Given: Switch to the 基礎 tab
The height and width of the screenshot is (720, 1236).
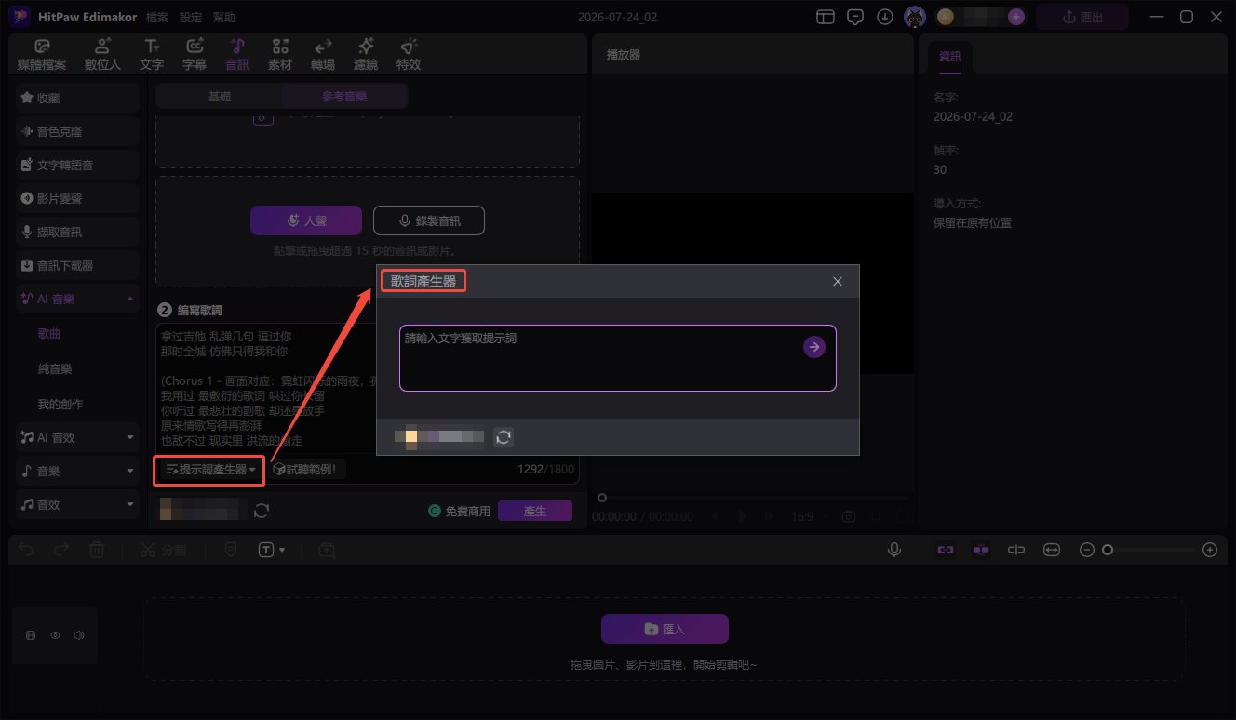Looking at the screenshot, I should pyautogui.click(x=220, y=96).
